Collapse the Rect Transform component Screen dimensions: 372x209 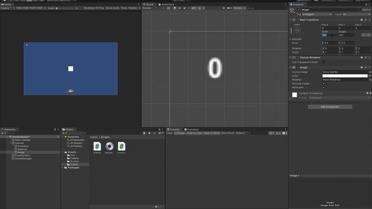pyautogui.click(x=291, y=20)
